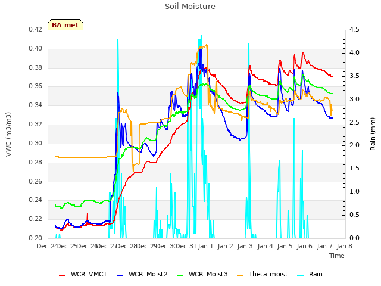Screen dimensions: 381x286
Task: Click the red WCR_VMC1 legend swatch
Action: point(62,275)
